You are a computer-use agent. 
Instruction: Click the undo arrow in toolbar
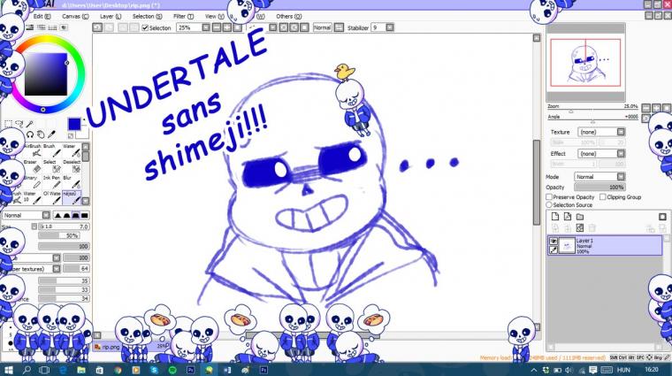98,27
